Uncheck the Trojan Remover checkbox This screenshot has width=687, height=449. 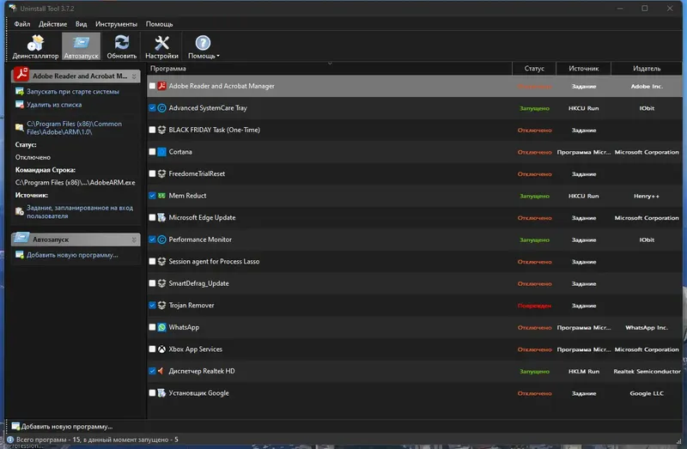coord(152,305)
